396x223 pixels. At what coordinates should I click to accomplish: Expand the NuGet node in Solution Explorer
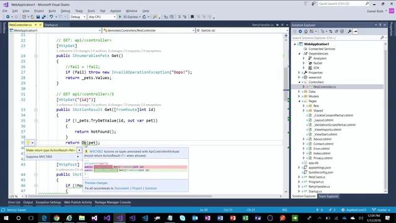[304, 63]
